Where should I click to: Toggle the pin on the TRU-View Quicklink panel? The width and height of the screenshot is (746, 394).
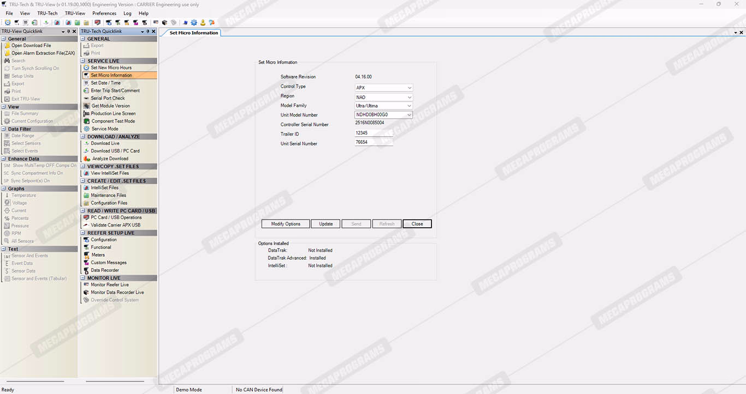point(69,32)
